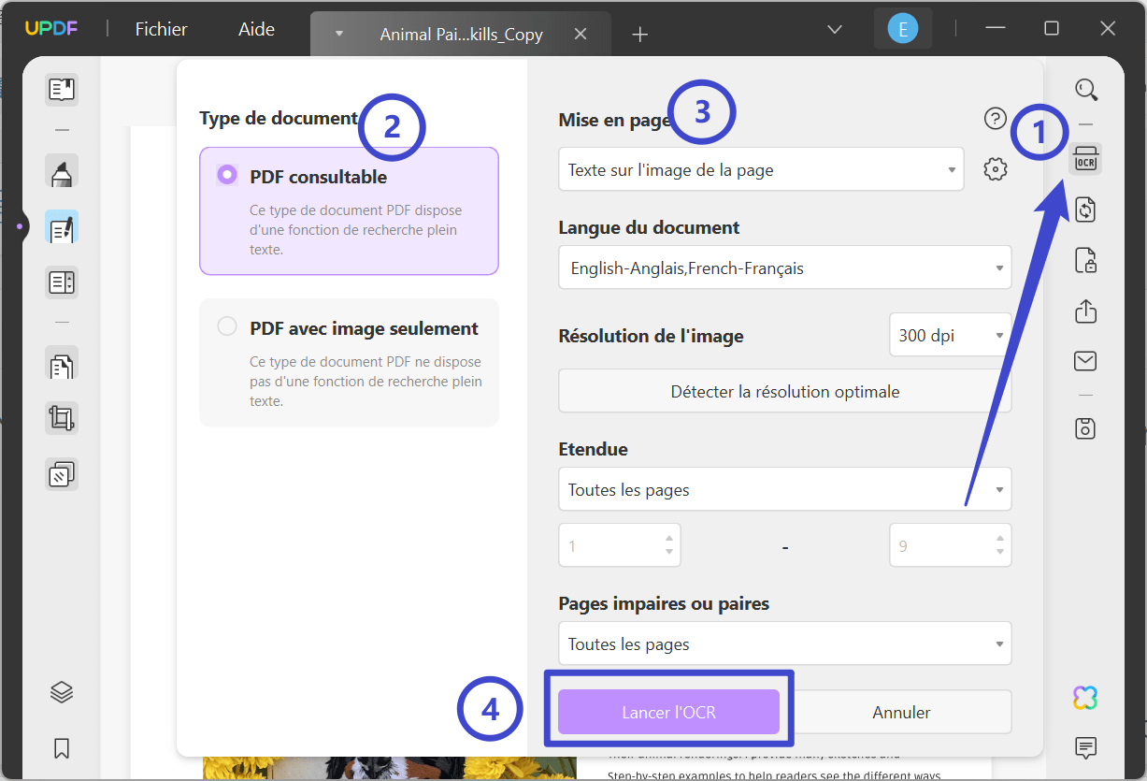The width and height of the screenshot is (1147, 781).
Task: Open the Watermark and background tool
Action: (x=62, y=474)
